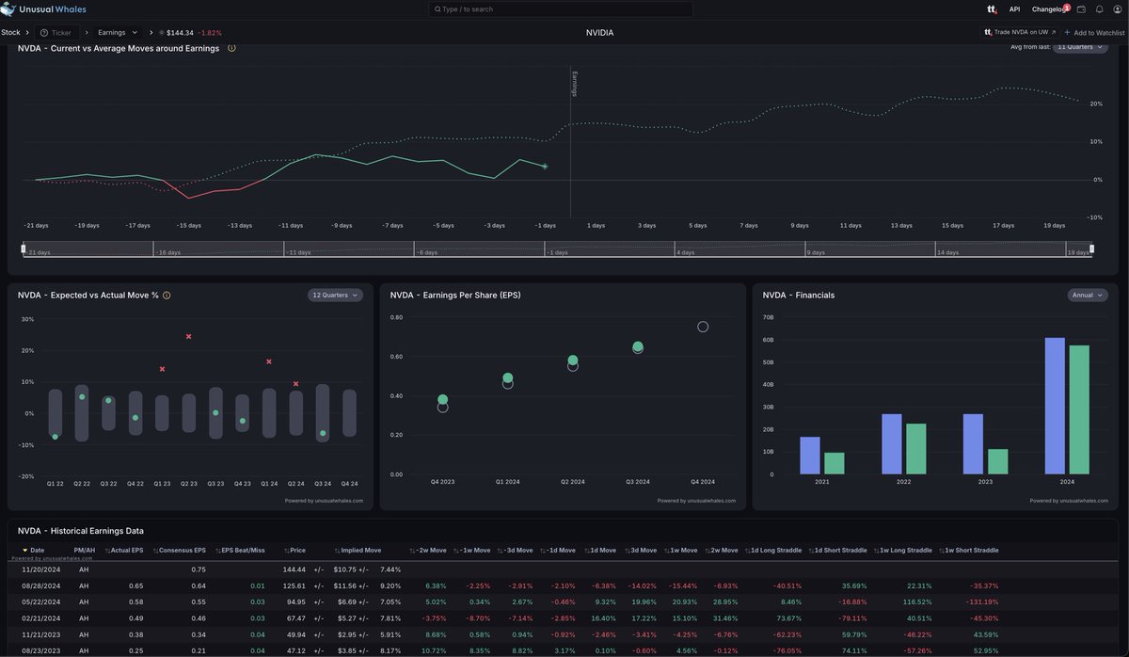Click the green Q1 2024 EPS dot

(508, 378)
